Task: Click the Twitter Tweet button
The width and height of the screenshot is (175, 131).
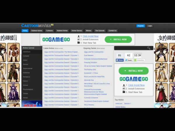Action: (129, 60)
